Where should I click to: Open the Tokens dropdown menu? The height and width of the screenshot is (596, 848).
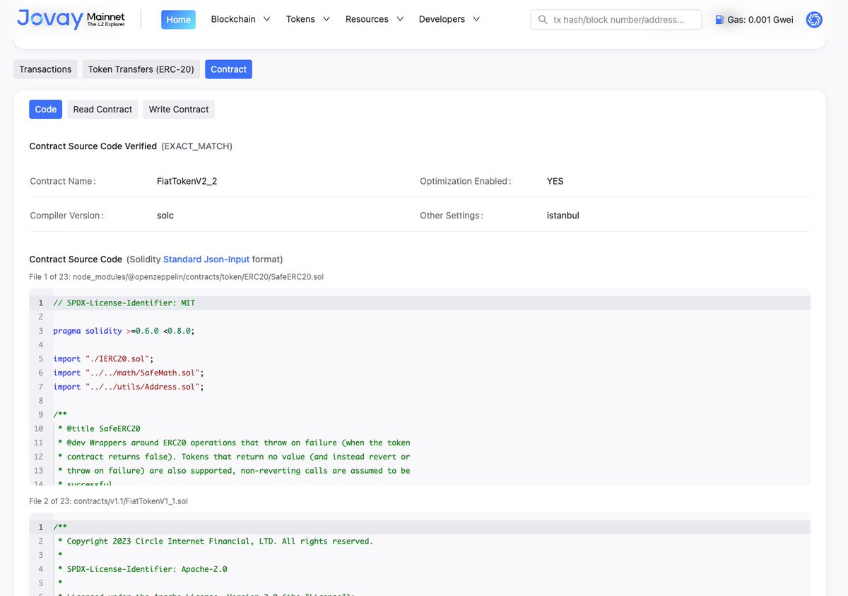pos(307,19)
